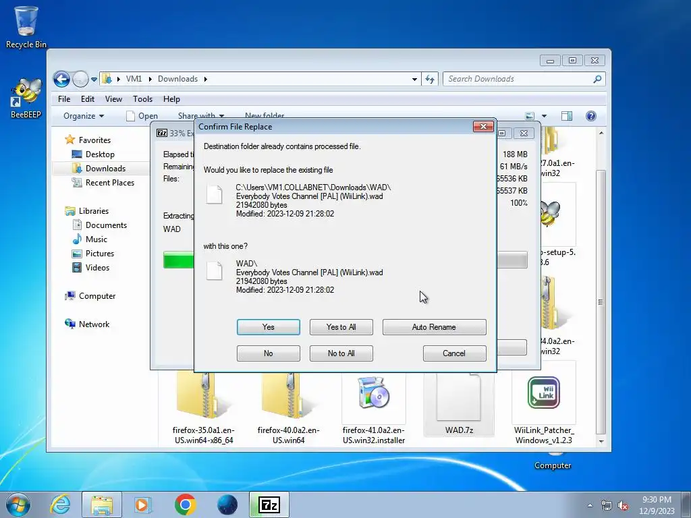Image resolution: width=691 pixels, height=518 pixels.
Task: Open the Edit menu in Explorer
Action: (x=87, y=99)
